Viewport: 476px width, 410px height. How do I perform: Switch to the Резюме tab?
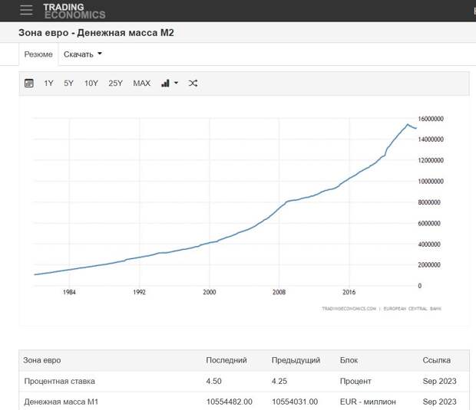38,54
